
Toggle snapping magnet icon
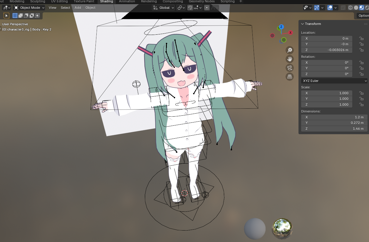pos(190,8)
